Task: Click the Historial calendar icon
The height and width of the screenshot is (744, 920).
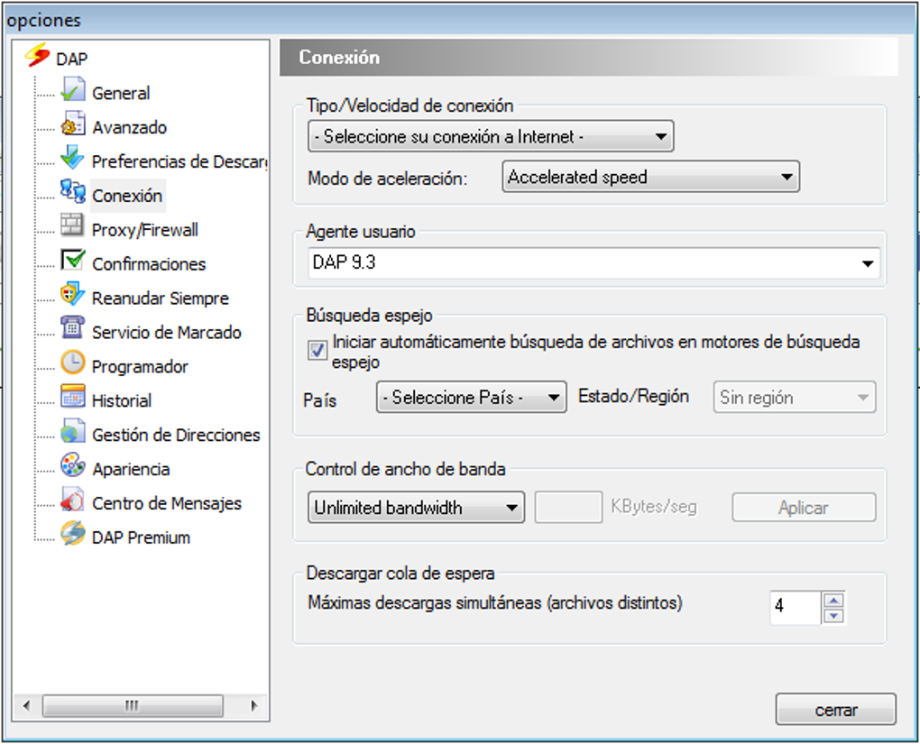Action: (x=73, y=397)
